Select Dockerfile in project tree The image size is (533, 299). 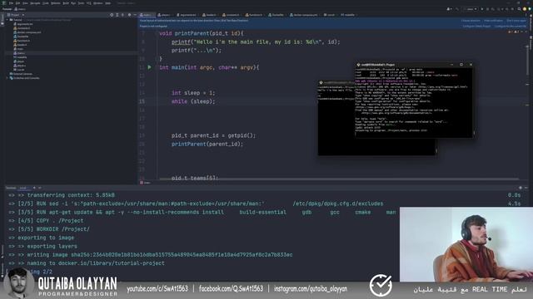(x=21, y=37)
